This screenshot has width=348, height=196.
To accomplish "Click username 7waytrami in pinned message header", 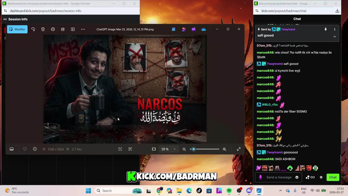I will click(x=288, y=29).
